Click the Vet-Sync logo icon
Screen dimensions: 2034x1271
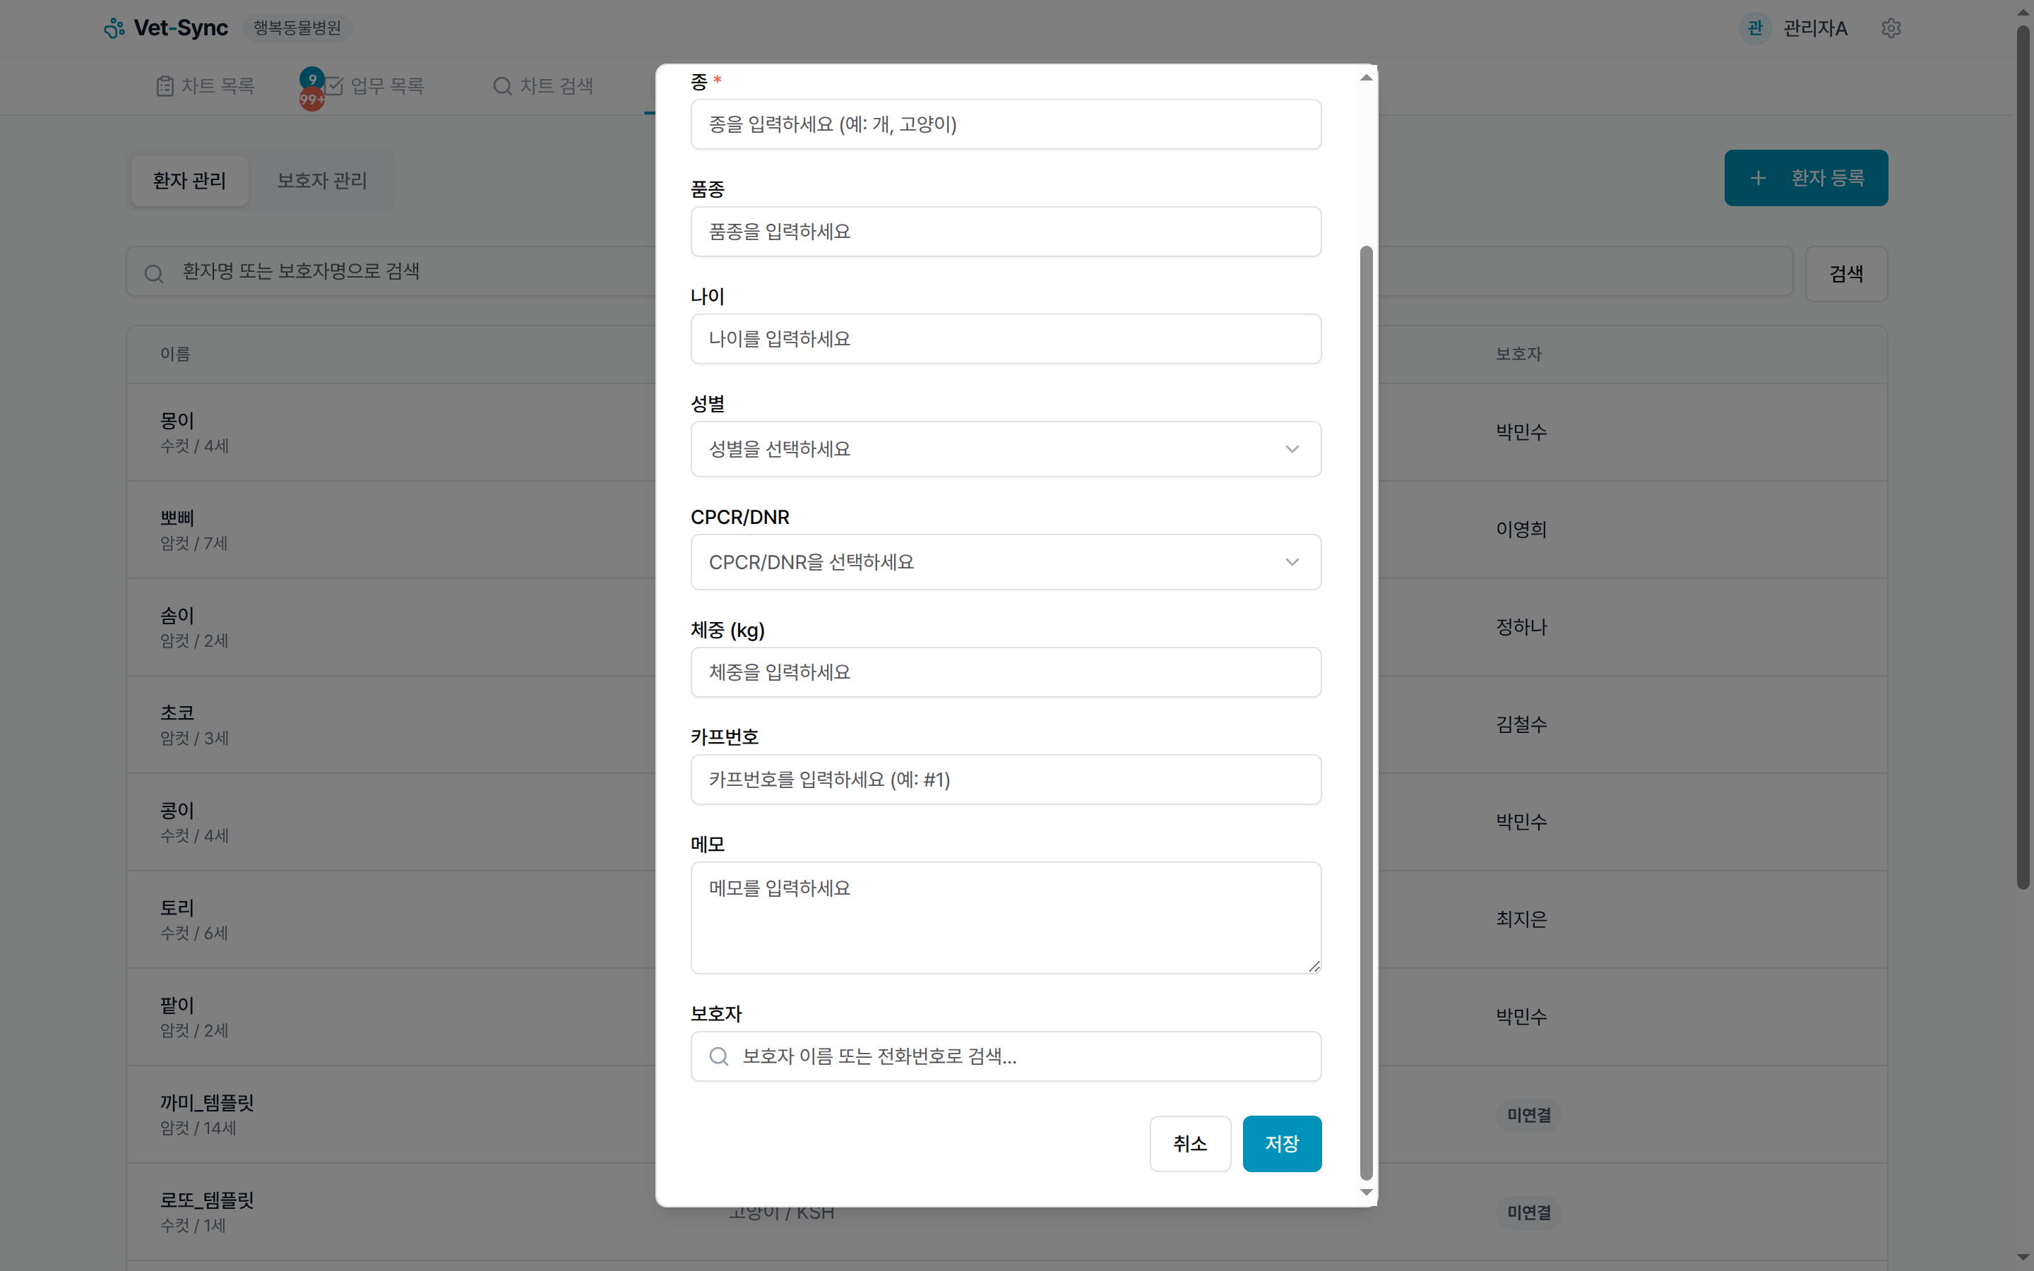click(x=114, y=28)
